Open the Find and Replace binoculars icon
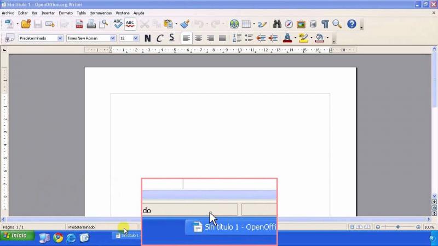Screen dimensions: 438x246 (x=277, y=24)
